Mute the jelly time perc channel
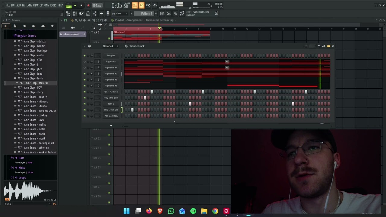386x217 pixels. click(84, 98)
